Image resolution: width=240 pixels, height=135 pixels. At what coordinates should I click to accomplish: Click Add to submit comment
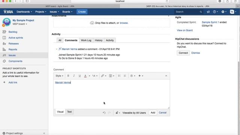tap(153, 112)
